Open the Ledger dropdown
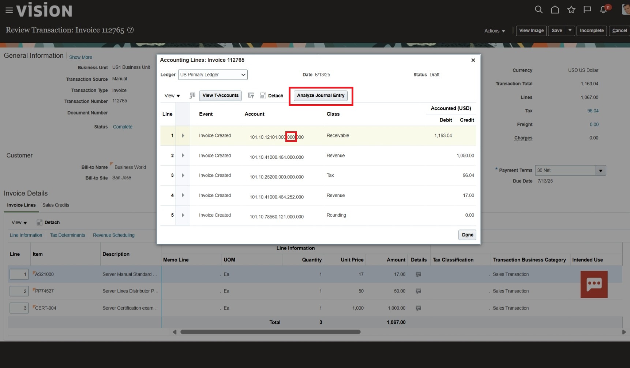The image size is (630, 368). pyautogui.click(x=213, y=75)
